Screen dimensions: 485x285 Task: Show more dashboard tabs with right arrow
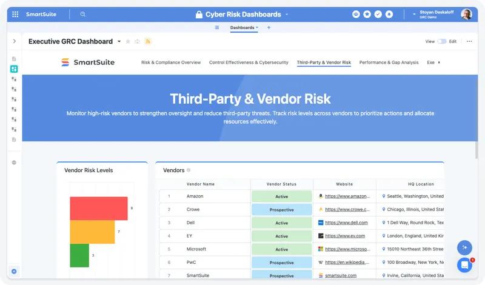(439, 62)
